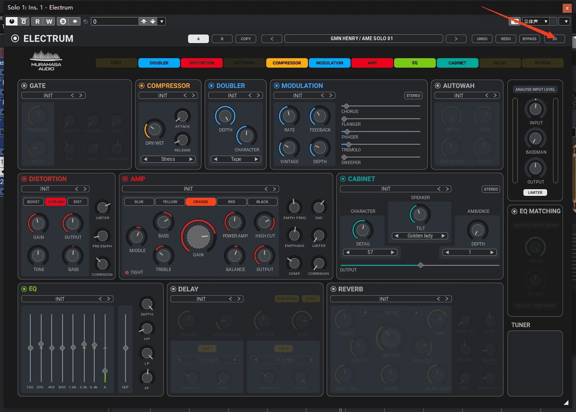This screenshot has height=412, width=576.
Task: Click next preset arrow in EQ module
Action: pyautogui.click(x=108, y=299)
